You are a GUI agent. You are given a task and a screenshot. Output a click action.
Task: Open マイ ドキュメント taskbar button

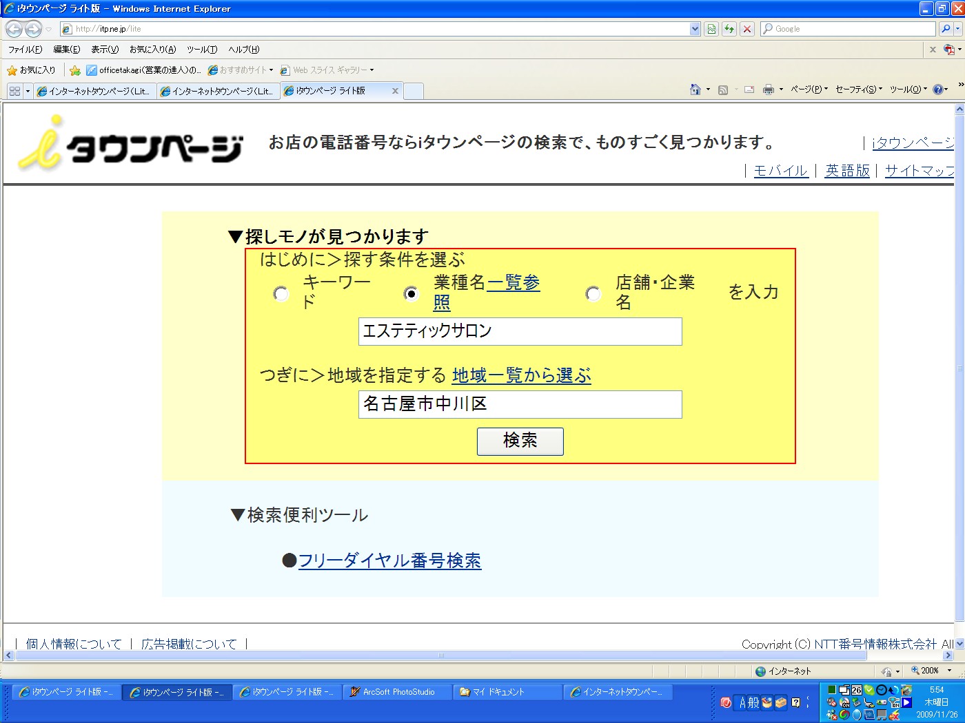pos(507,692)
